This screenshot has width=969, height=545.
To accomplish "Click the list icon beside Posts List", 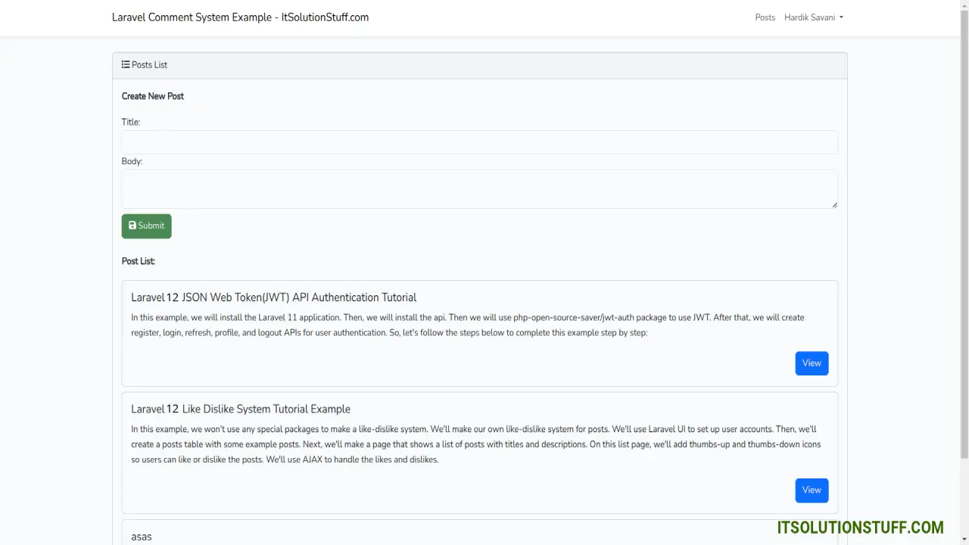I will (x=126, y=65).
